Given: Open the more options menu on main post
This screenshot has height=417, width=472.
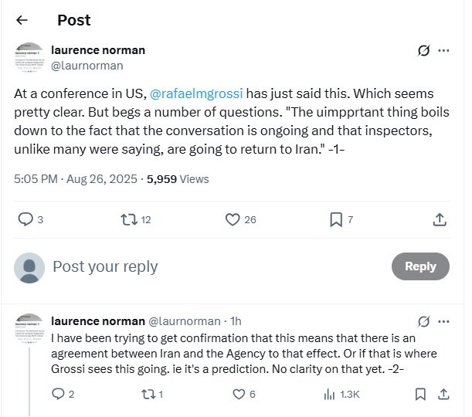Looking at the screenshot, I should coord(444,51).
